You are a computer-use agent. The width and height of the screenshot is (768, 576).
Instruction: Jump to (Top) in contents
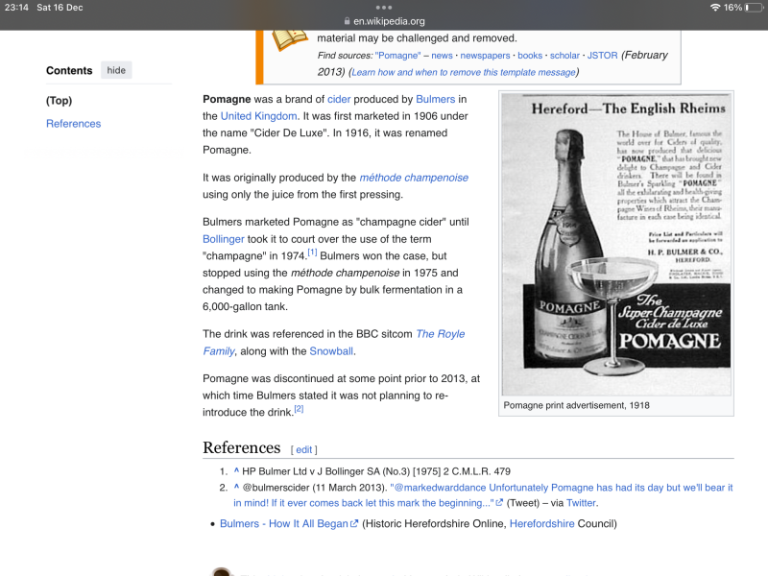(x=60, y=101)
